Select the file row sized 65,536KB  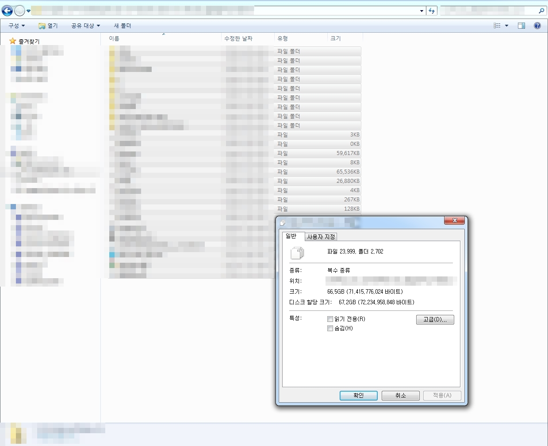coord(235,172)
